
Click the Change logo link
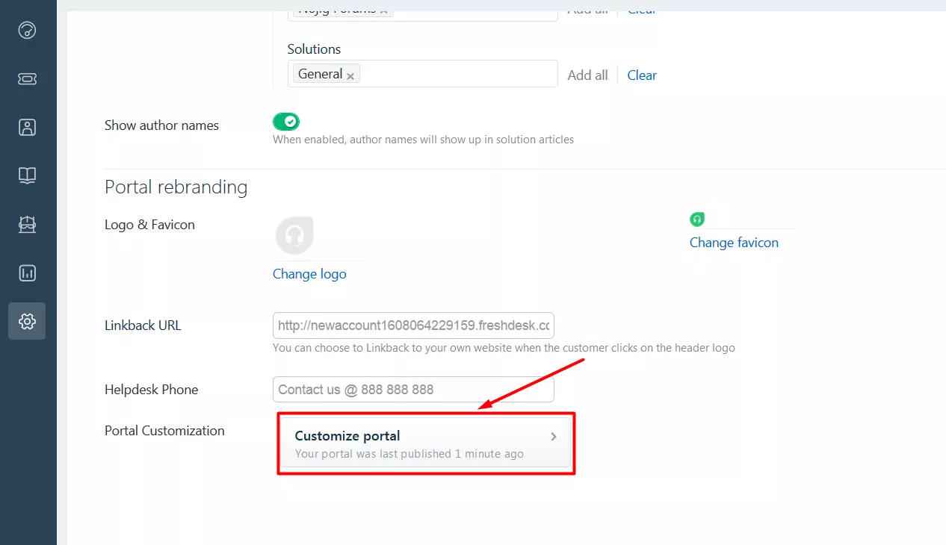(x=309, y=274)
